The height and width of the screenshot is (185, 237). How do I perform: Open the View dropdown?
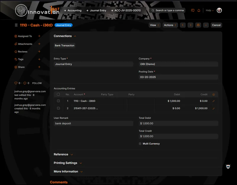tap(154, 25)
